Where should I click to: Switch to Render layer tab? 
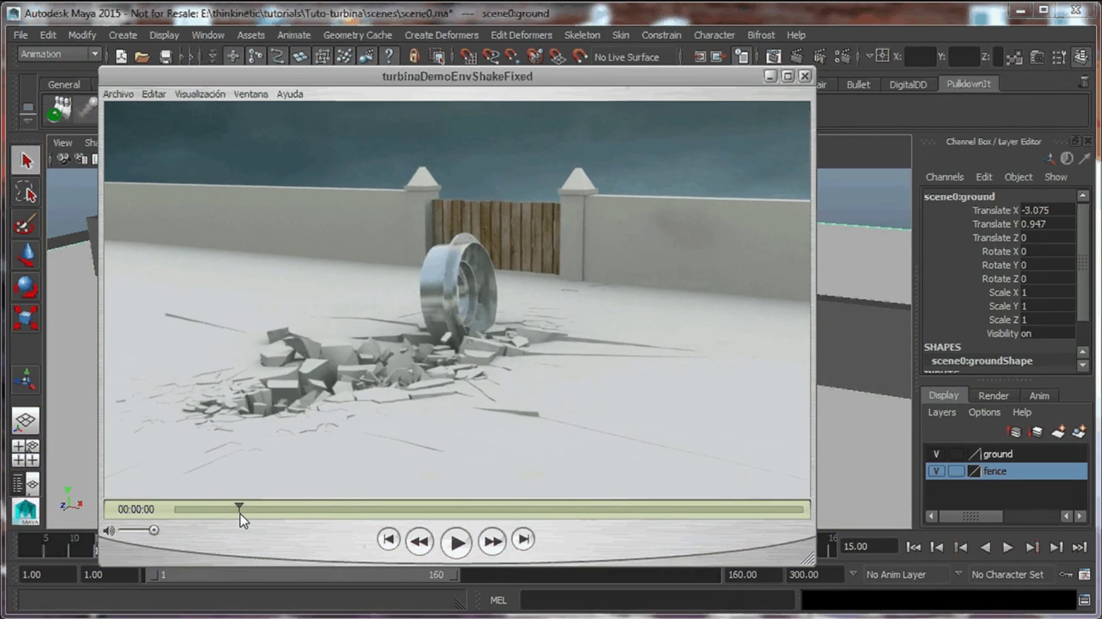pyautogui.click(x=993, y=395)
